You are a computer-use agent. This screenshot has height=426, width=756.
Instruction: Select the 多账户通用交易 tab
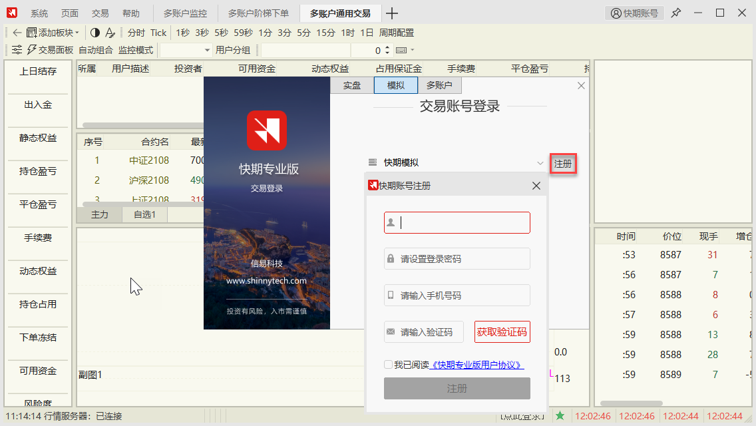[x=340, y=13]
